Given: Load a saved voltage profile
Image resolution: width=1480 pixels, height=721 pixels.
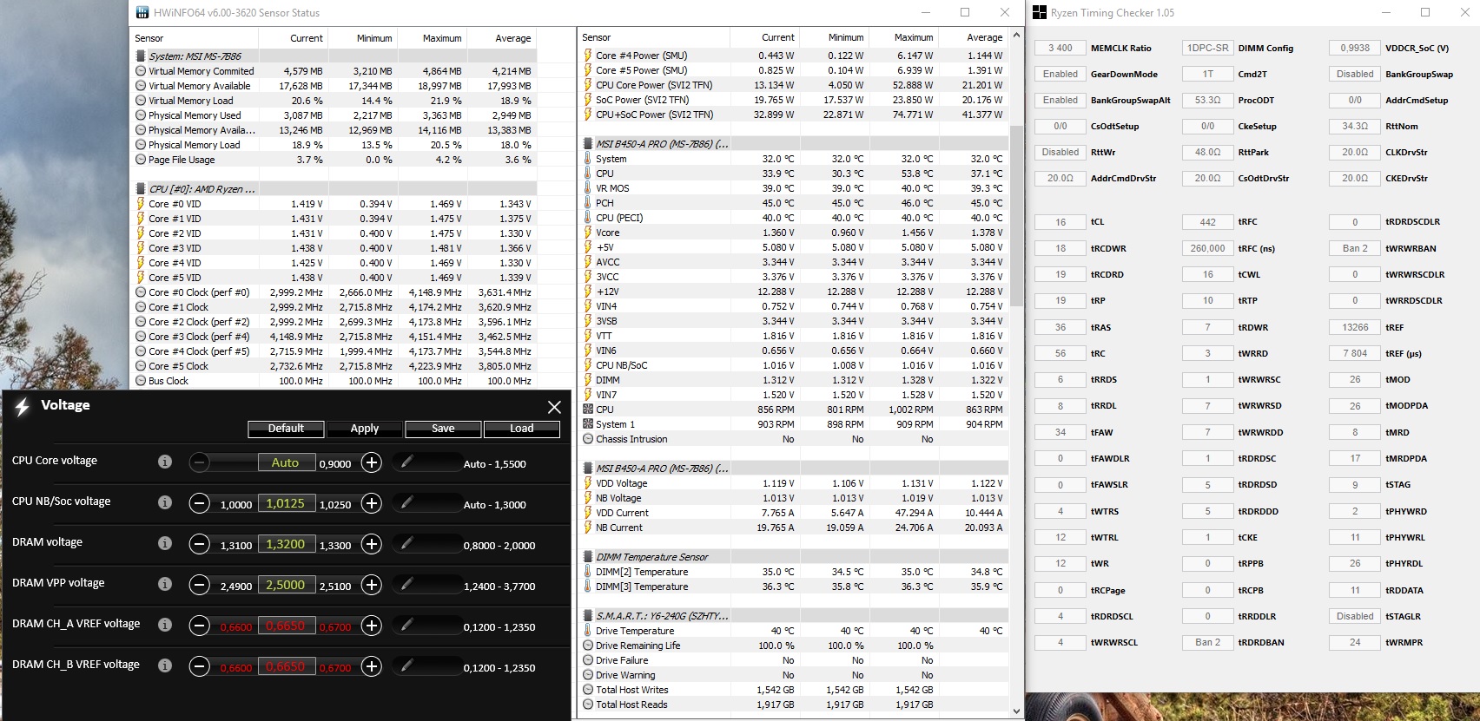Looking at the screenshot, I should 522,429.
